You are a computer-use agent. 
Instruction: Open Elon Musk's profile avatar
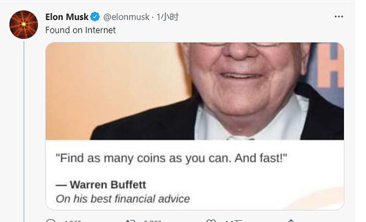(24, 24)
